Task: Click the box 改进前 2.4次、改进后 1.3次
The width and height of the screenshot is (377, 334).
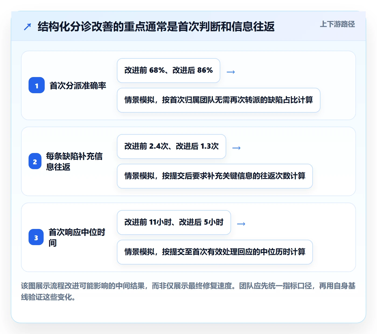Action: pos(172,147)
